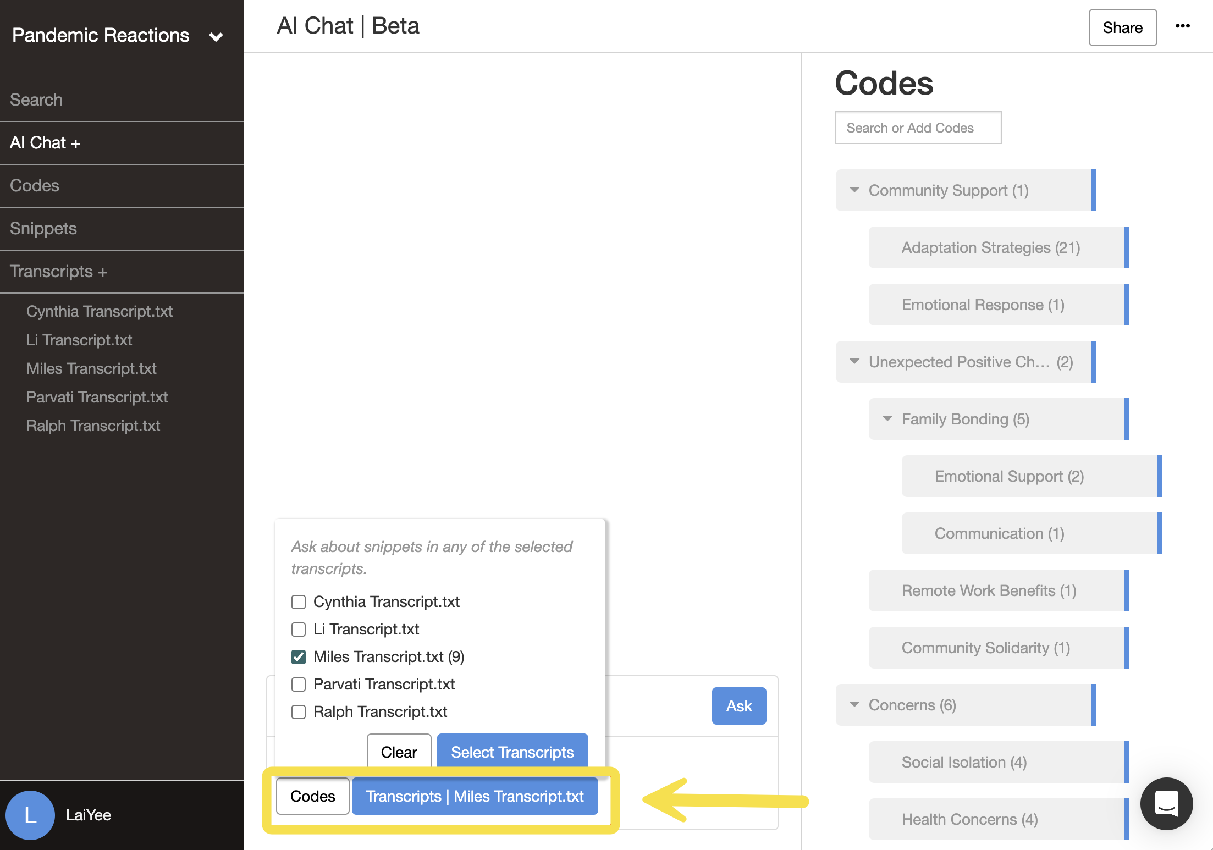1213x850 pixels.
Task: Collapse the Family Bonding code group
Action: tap(887, 418)
